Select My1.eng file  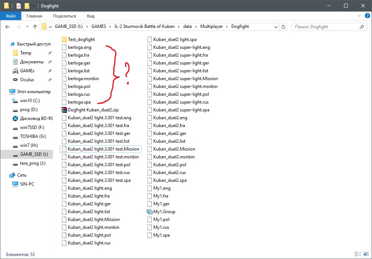[162, 188]
